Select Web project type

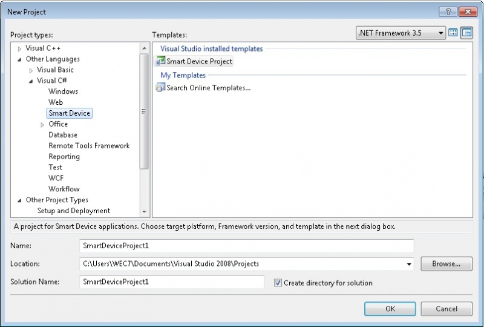tap(56, 102)
